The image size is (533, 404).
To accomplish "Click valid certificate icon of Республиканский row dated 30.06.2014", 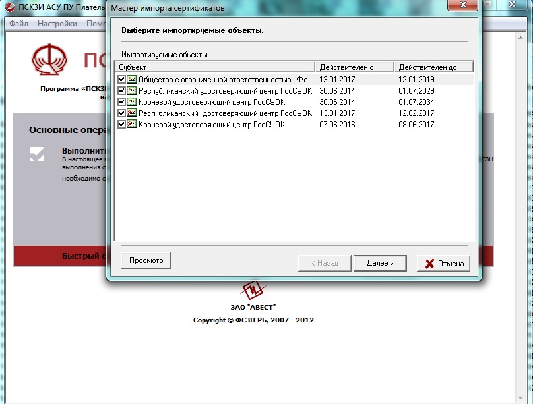I will [132, 91].
